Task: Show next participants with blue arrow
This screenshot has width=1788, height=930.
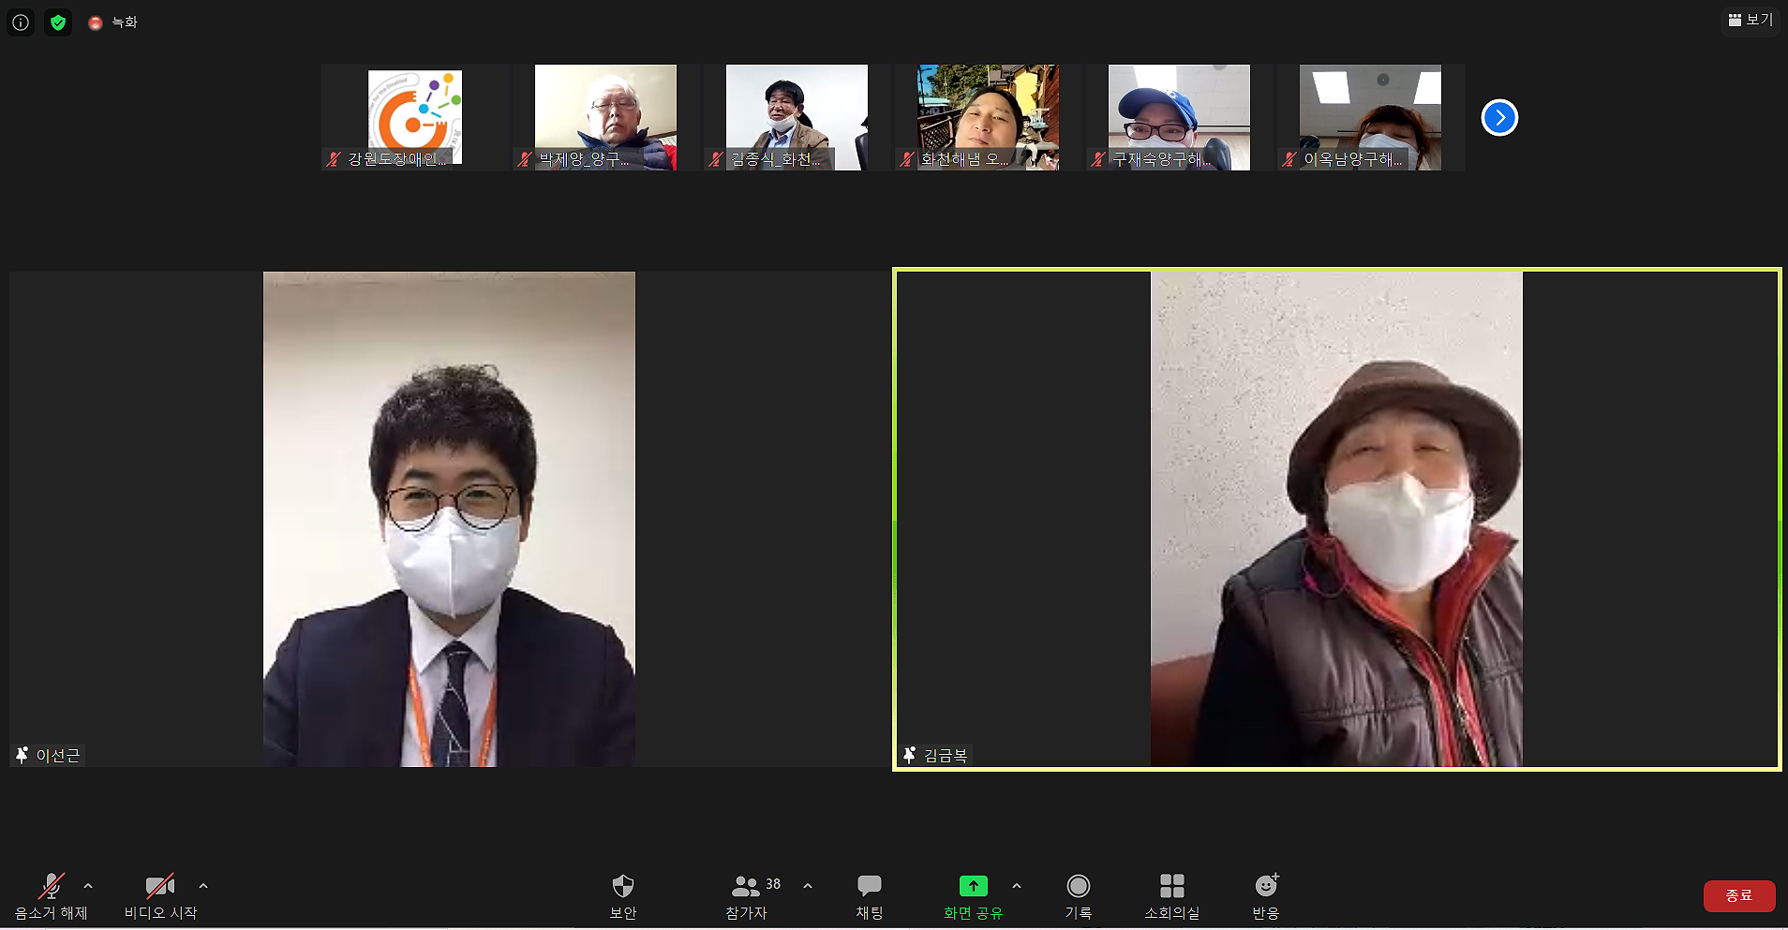Action: (1499, 117)
